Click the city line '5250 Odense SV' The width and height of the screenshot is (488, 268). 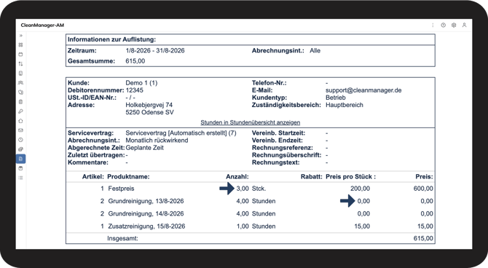click(x=150, y=112)
